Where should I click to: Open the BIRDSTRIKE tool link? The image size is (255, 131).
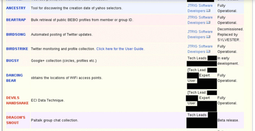(17, 49)
